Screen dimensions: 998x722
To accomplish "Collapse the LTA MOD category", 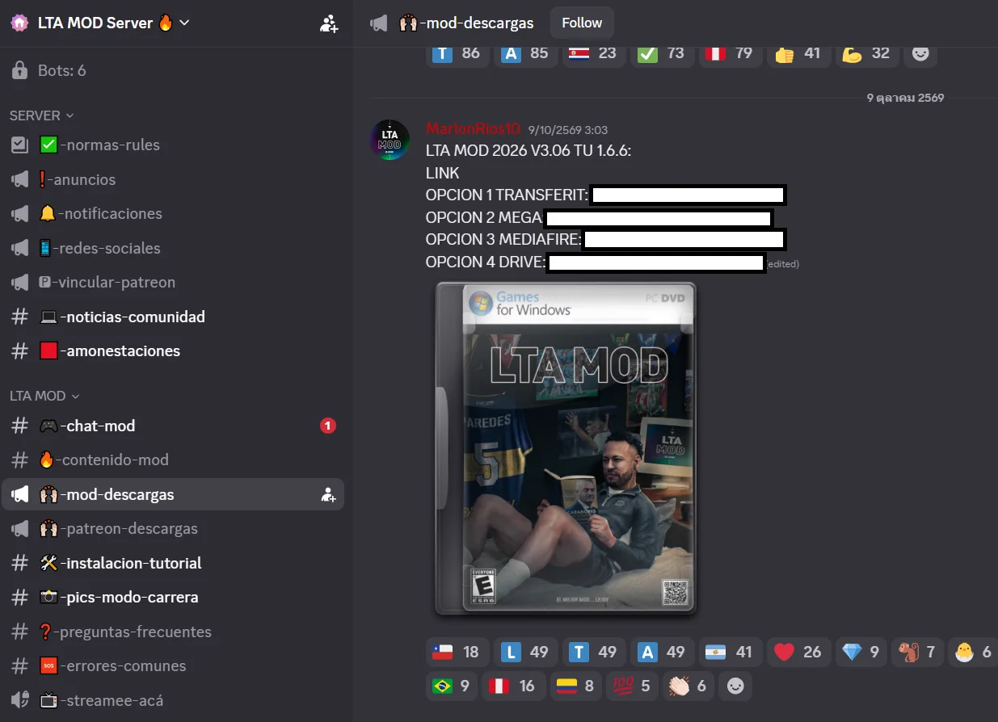I will coord(44,396).
